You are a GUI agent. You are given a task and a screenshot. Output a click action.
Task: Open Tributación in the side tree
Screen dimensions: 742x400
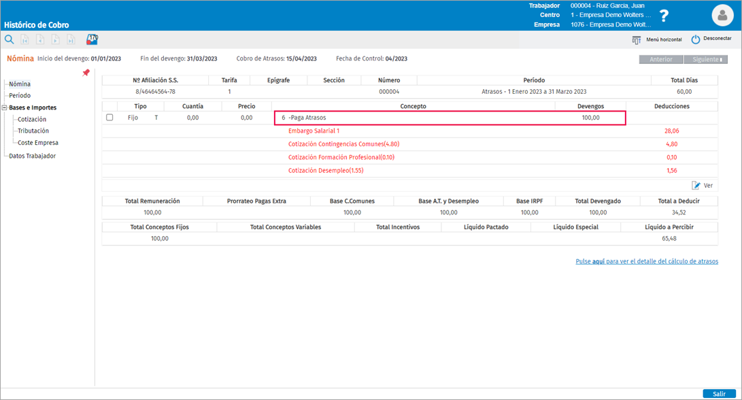click(33, 131)
